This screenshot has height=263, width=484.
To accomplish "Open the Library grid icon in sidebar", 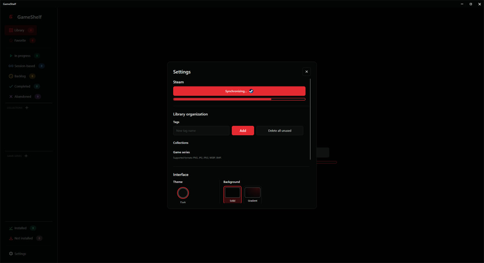I will click(11, 30).
